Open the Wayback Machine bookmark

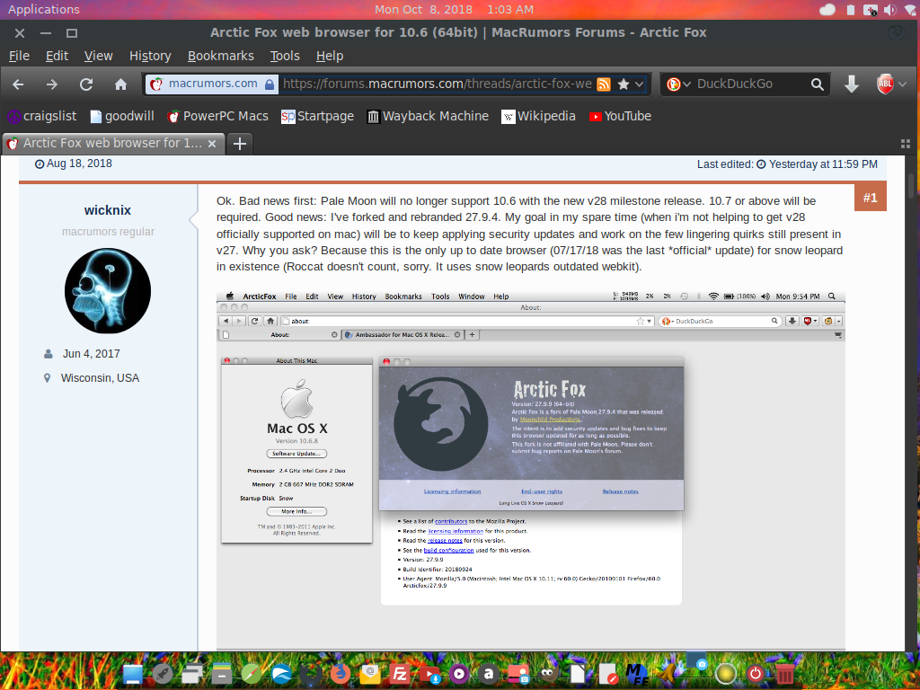click(428, 116)
